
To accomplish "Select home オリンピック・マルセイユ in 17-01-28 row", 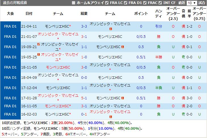I will [x=58, y=96].
